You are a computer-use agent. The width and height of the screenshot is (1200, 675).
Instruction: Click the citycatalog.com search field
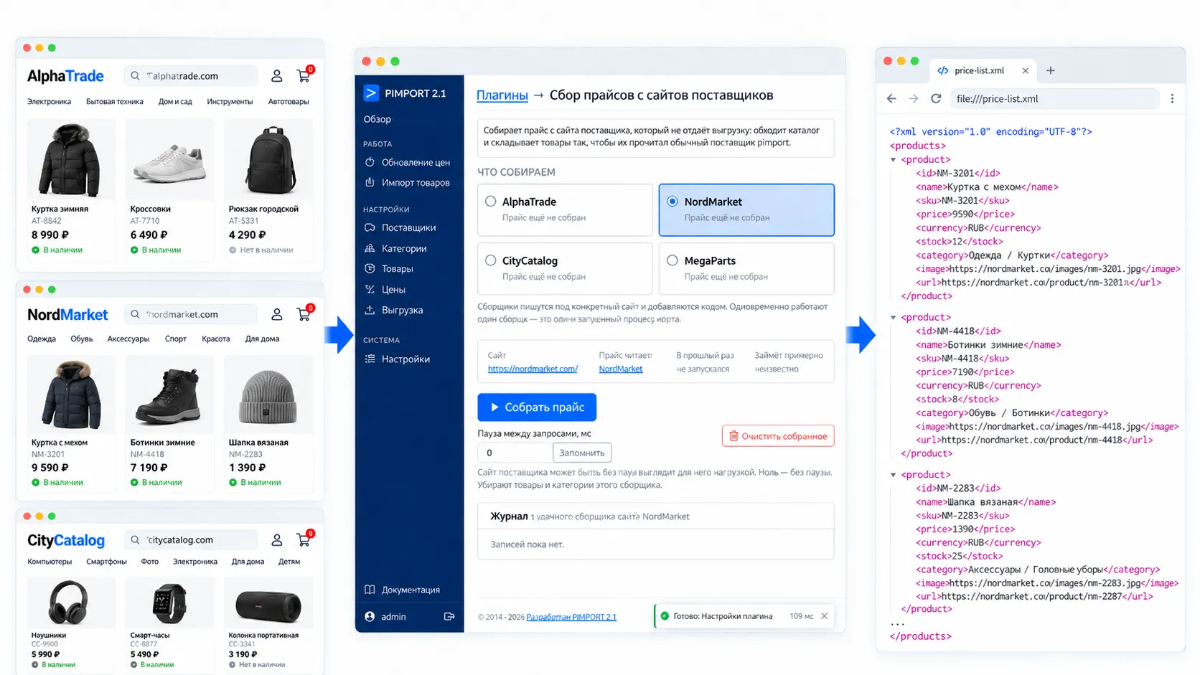[191, 539]
